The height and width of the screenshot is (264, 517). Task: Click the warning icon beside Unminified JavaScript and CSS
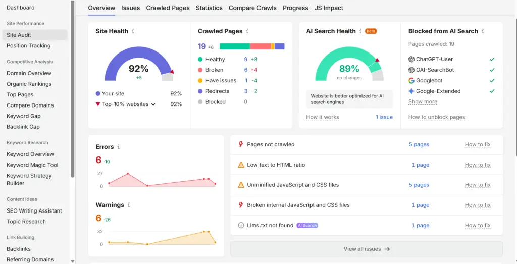coord(241,185)
